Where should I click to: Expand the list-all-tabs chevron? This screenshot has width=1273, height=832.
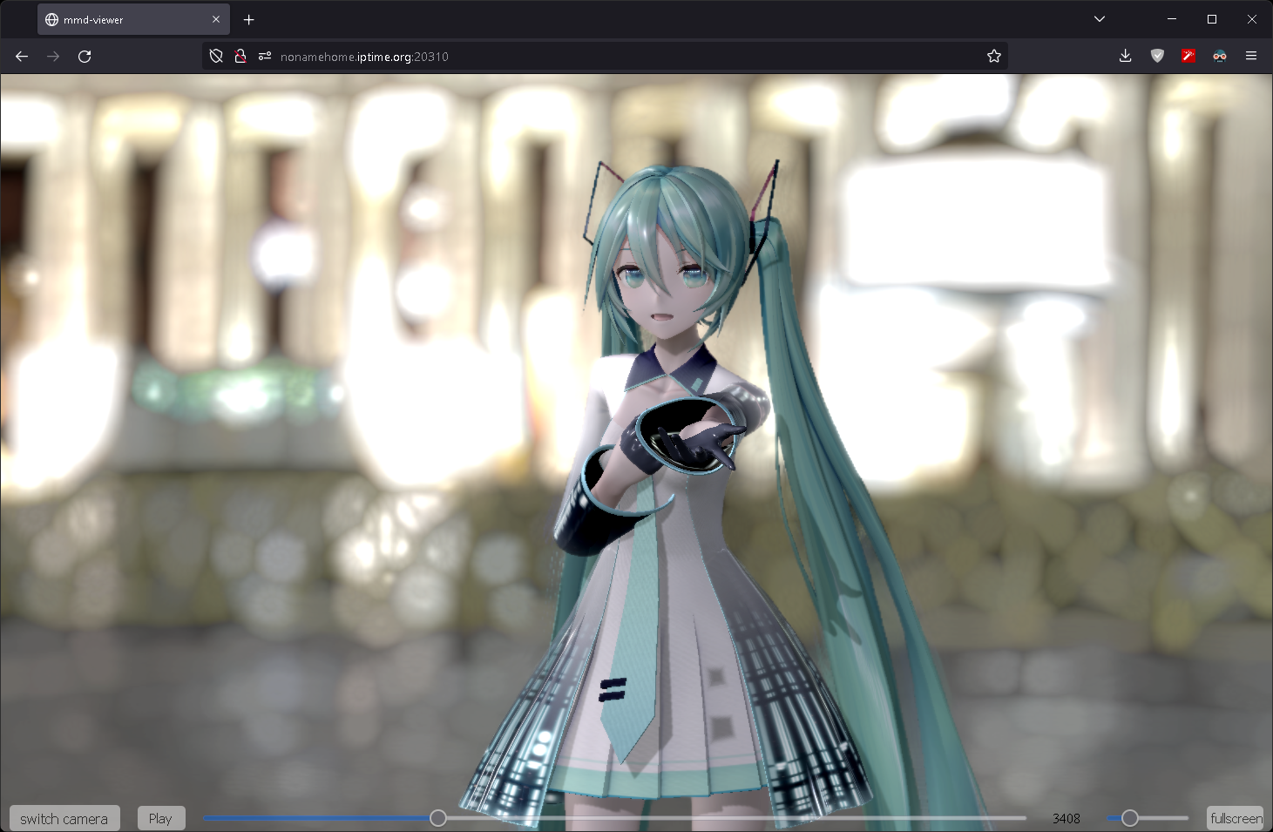1100,19
